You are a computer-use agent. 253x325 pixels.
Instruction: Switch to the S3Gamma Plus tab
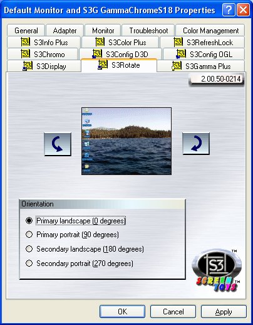point(201,67)
